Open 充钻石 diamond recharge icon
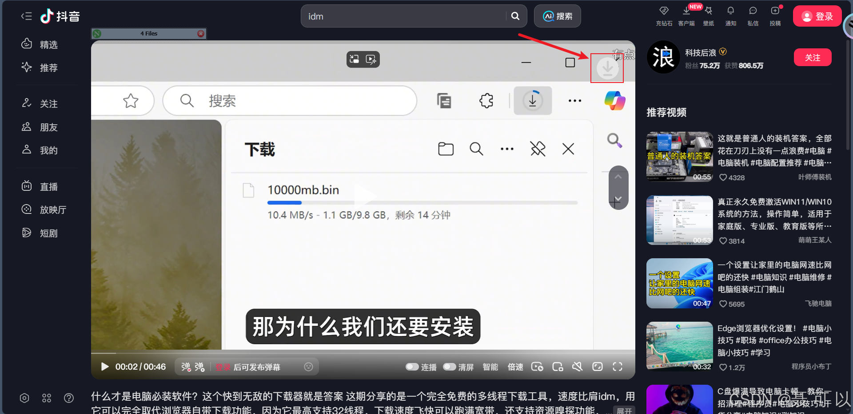 (664, 16)
